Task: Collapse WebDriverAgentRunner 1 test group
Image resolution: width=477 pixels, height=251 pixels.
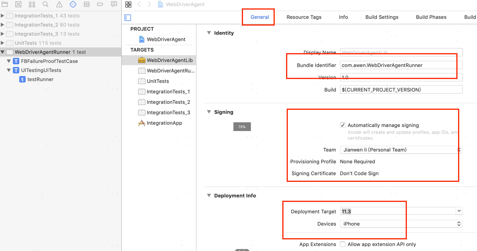Action: [x=2, y=52]
